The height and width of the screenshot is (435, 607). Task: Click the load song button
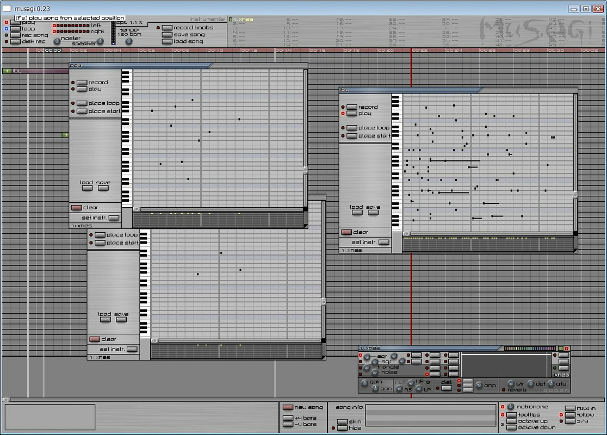(167, 41)
